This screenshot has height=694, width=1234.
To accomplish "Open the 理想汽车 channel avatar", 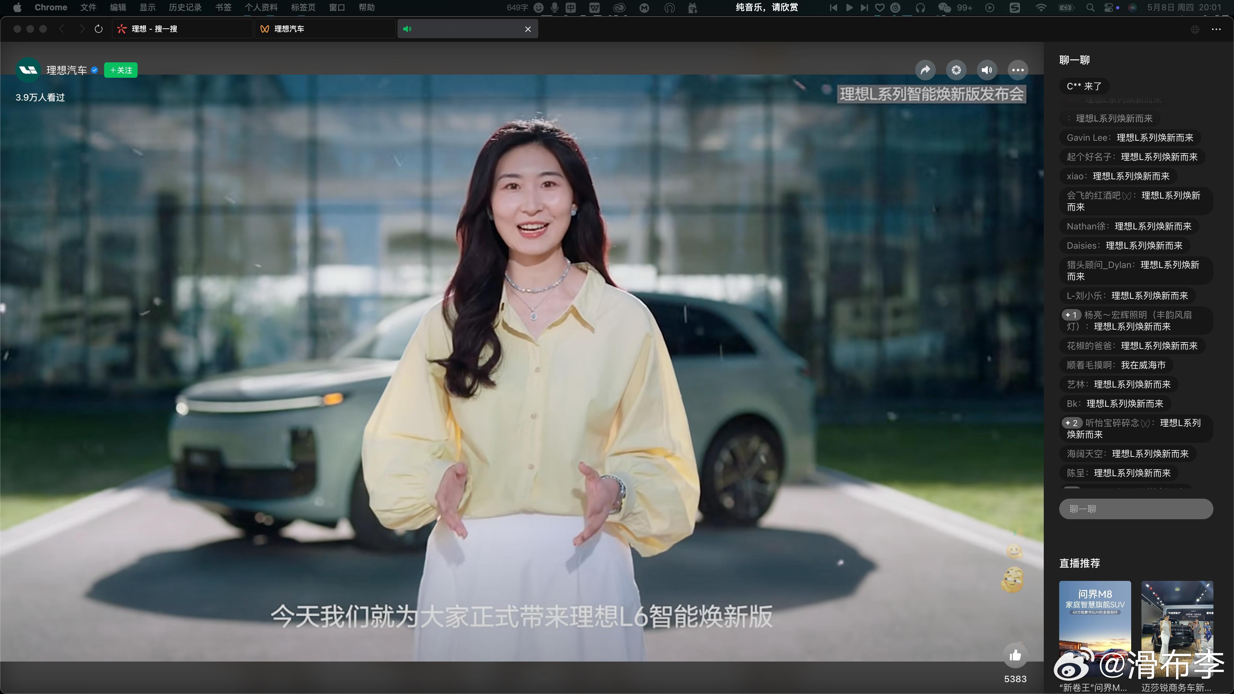I will pos(28,70).
